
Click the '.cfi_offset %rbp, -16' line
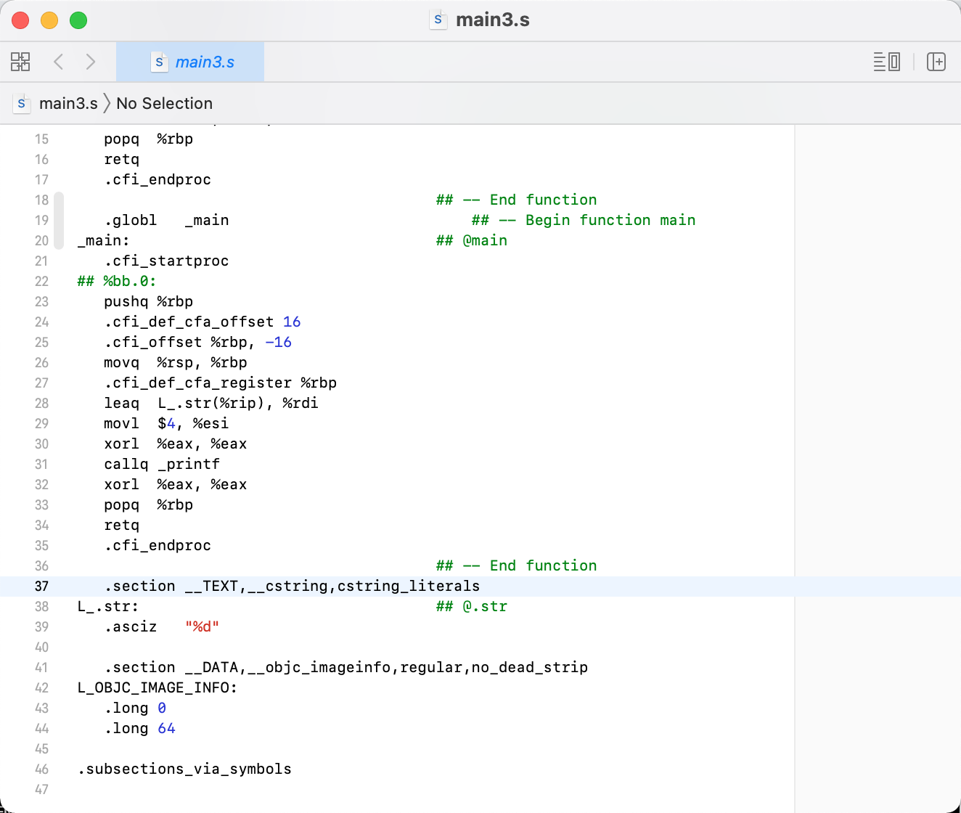tap(198, 342)
